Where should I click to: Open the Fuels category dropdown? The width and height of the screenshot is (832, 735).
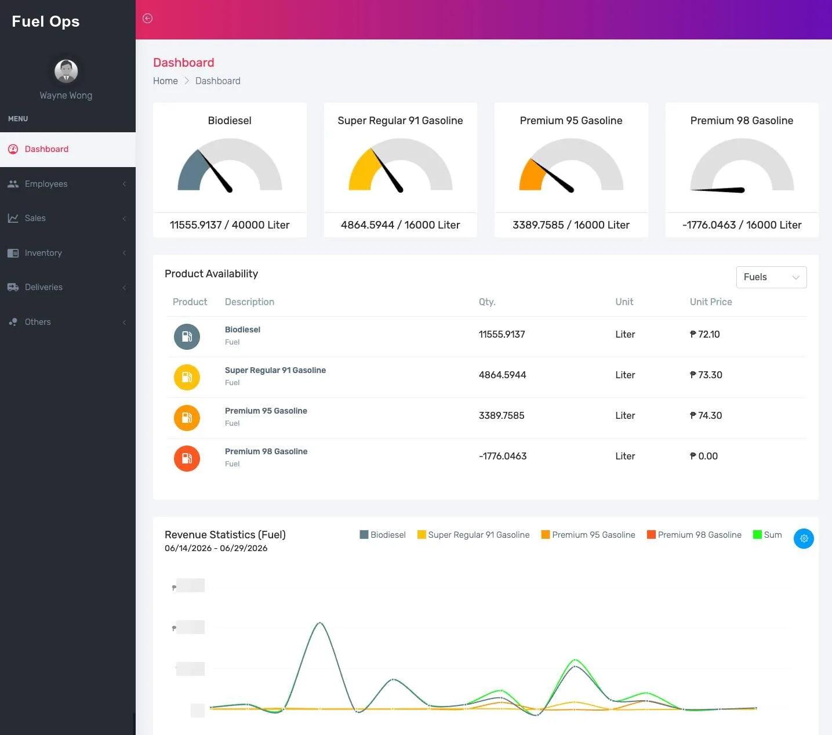point(771,277)
